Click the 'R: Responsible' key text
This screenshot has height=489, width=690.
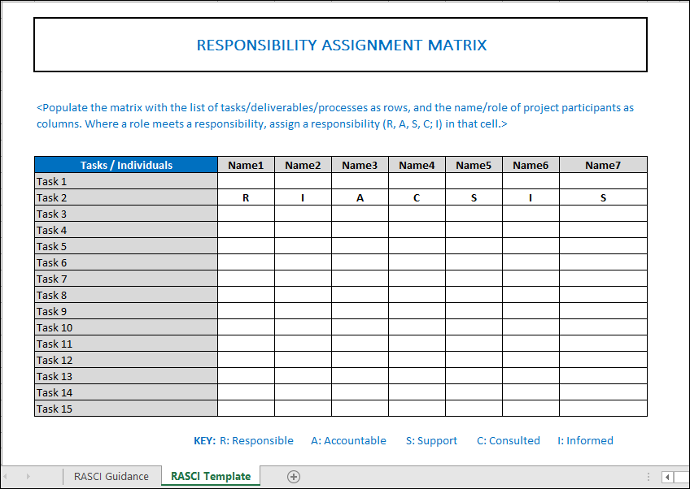click(256, 441)
